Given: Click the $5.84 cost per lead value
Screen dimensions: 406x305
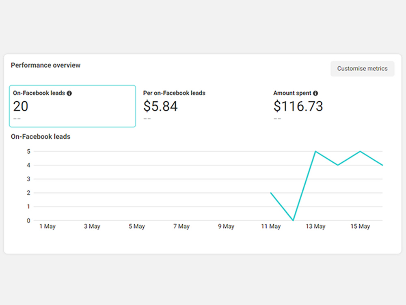Looking at the screenshot, I should [x=160, y=106].
